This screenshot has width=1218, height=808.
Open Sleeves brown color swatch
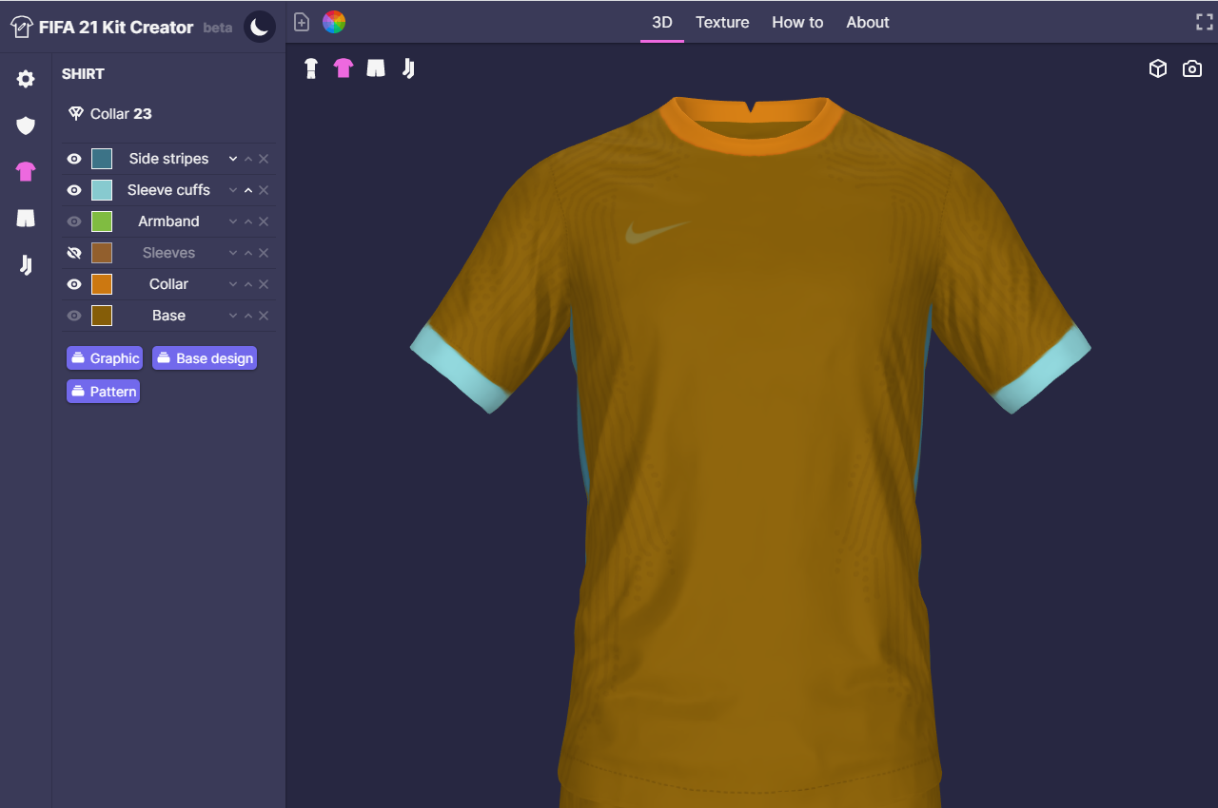[x=102, y=253]
